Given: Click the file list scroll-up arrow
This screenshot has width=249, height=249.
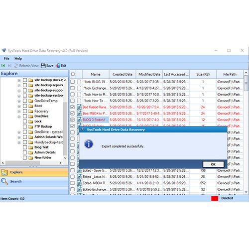Looking at the screenshot, I should pos(246,73).
